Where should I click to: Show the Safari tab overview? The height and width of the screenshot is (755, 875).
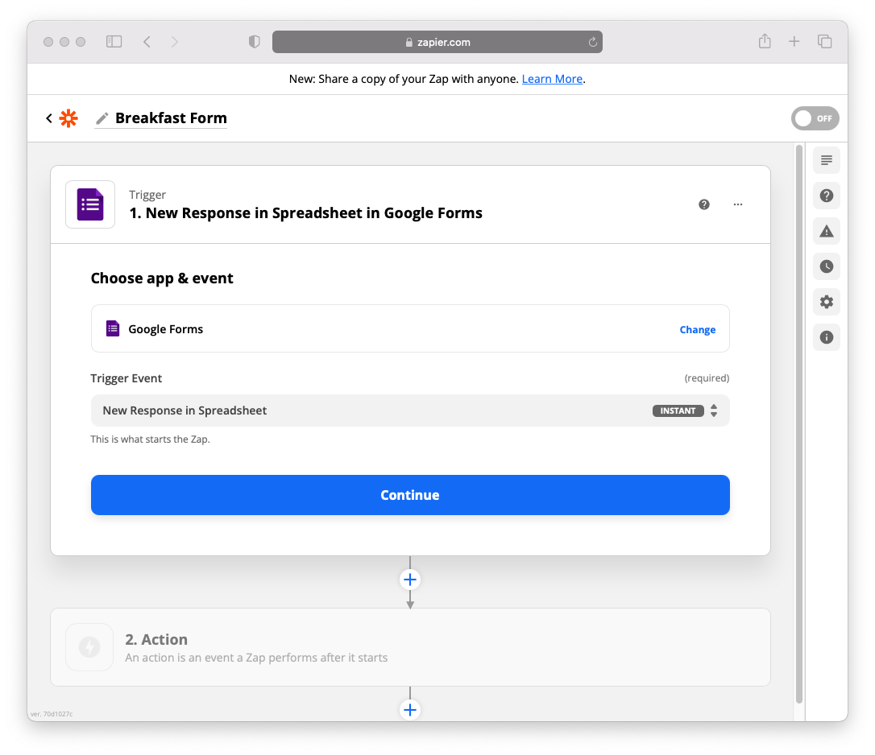tap(825, 41)
